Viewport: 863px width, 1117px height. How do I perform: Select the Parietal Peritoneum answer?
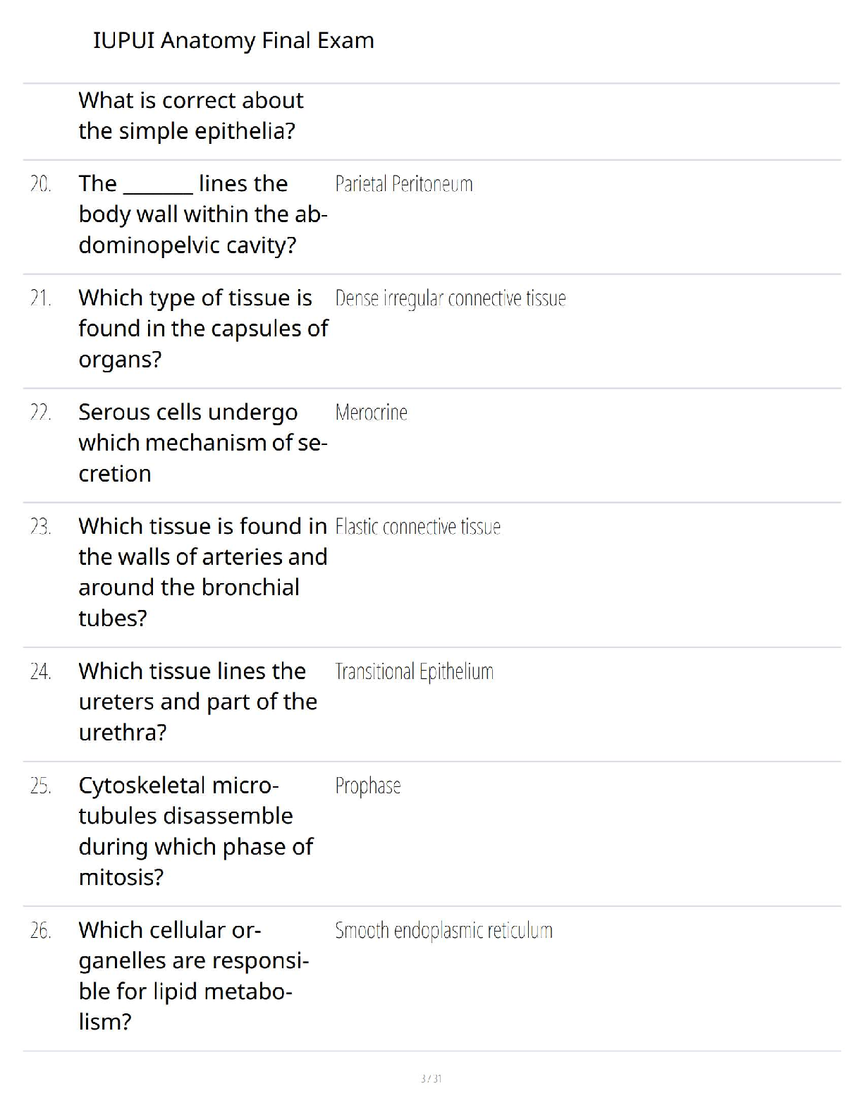403,184
